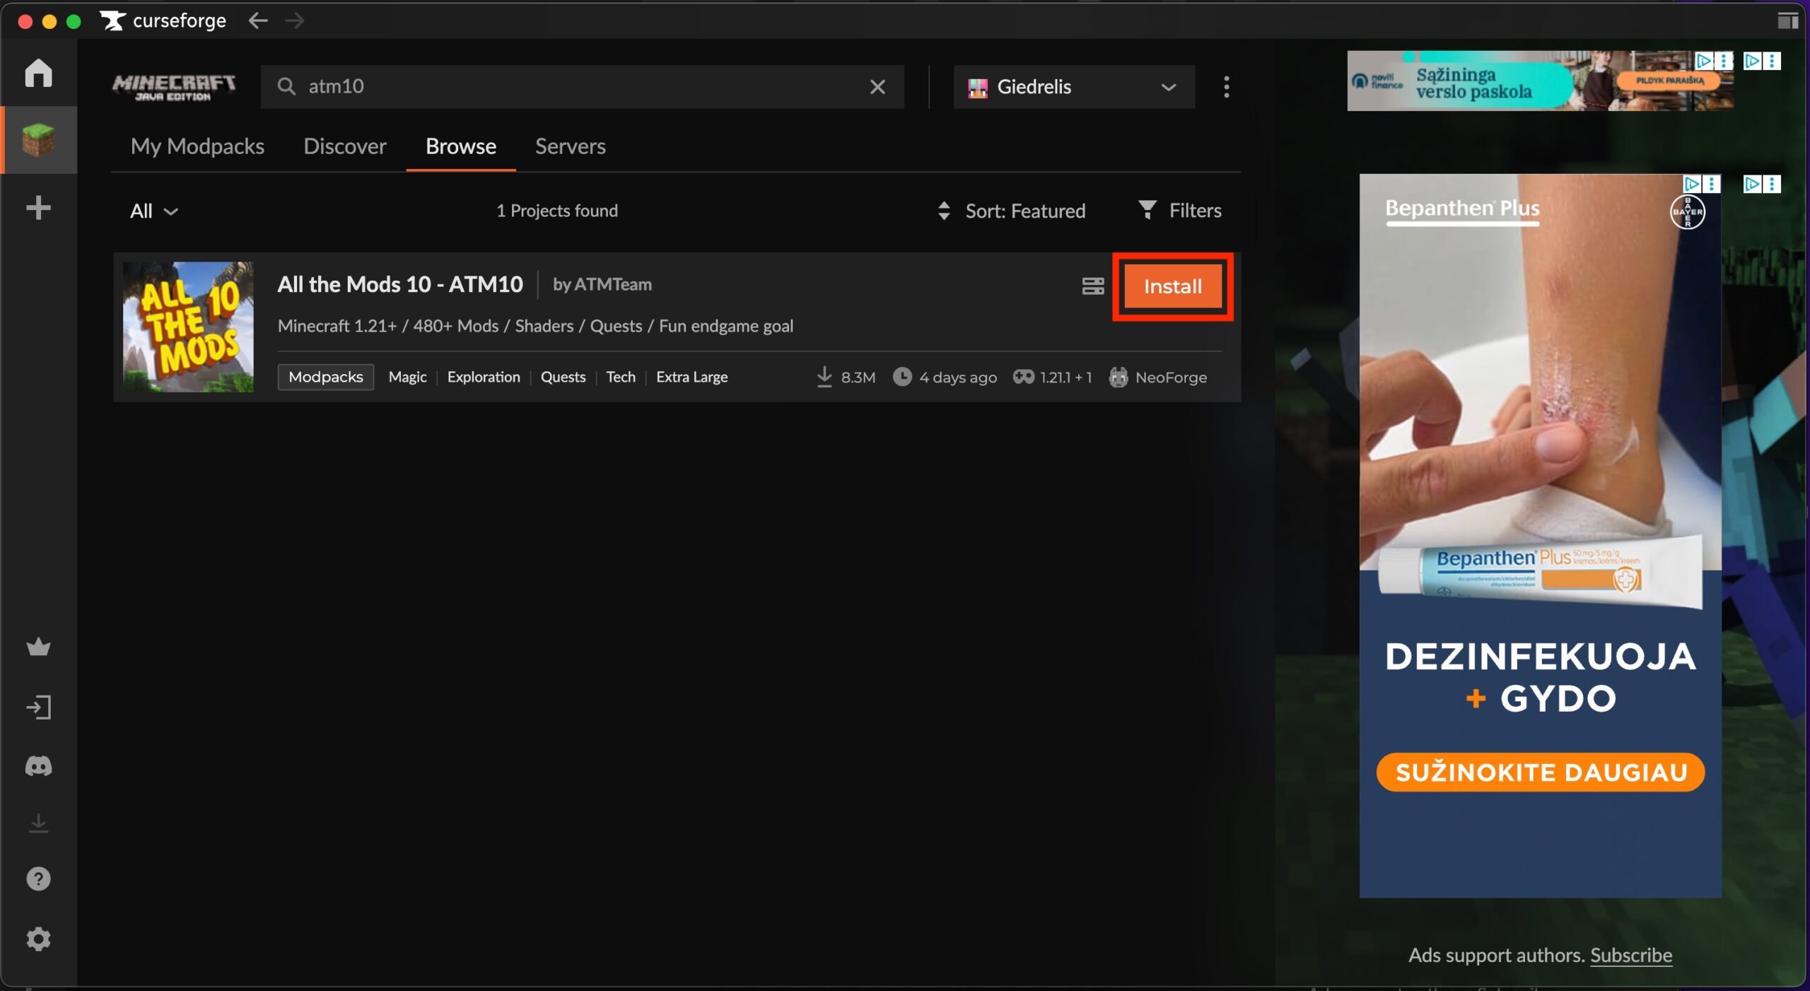Click the NeoForge mod loader icon

[x=1119, y=377]
